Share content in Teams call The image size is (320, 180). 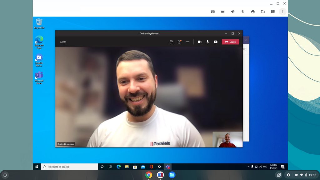click(216, 42)
